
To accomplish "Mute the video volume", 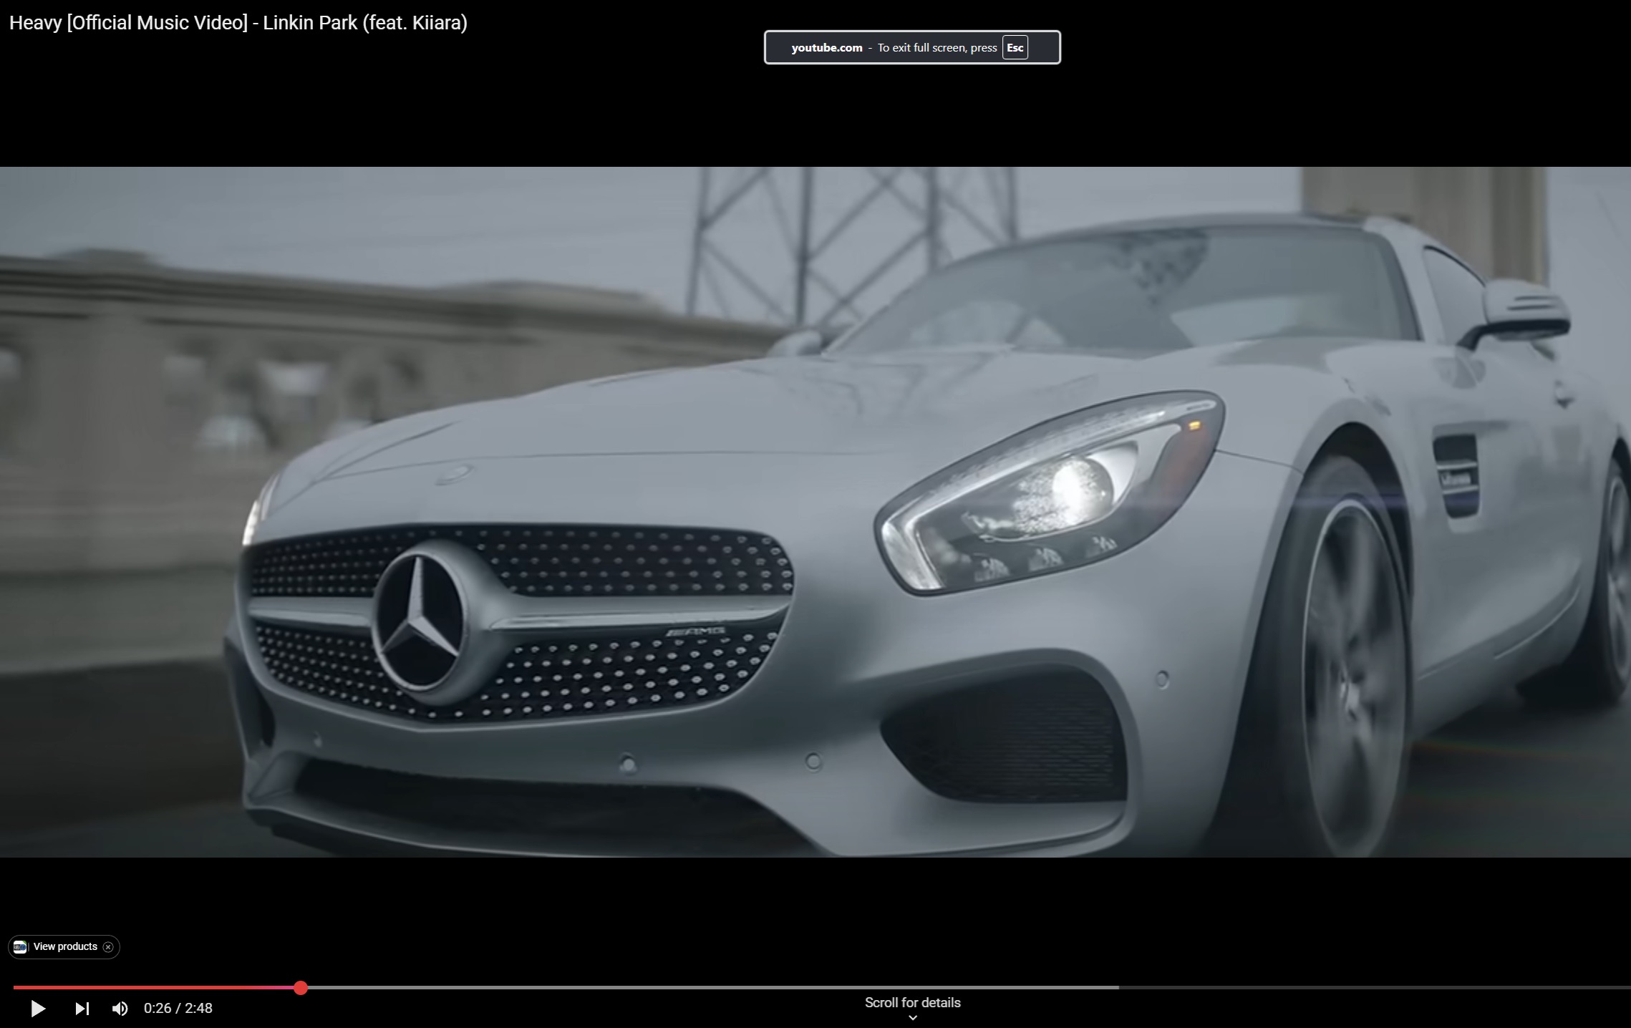I will [x=120, y=1008].
